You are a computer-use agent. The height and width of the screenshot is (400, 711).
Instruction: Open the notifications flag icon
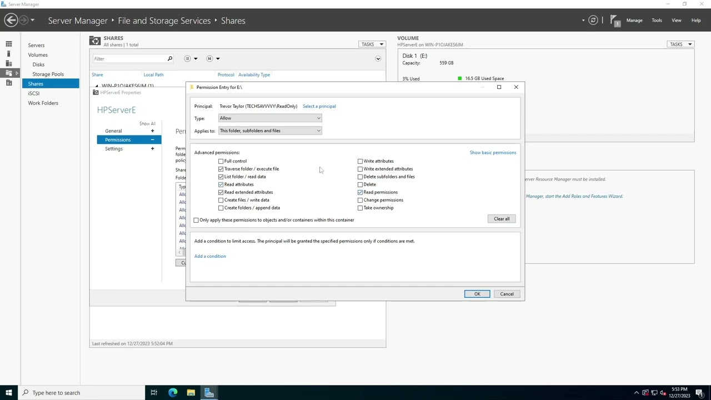pyautogui.click(x=615, y=21)
